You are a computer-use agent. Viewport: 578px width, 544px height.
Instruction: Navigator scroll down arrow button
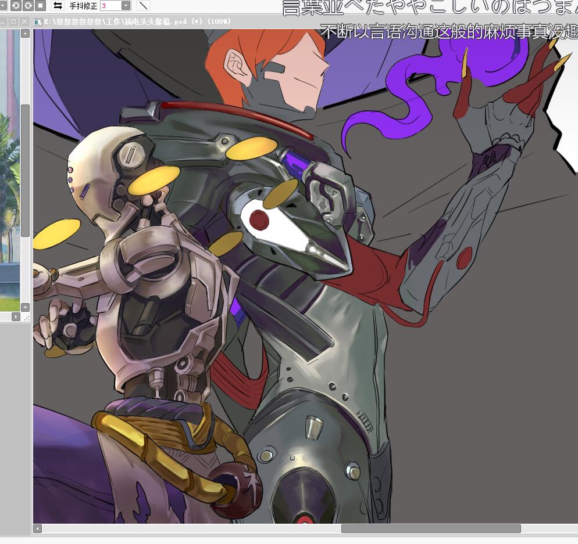(25, 307)
